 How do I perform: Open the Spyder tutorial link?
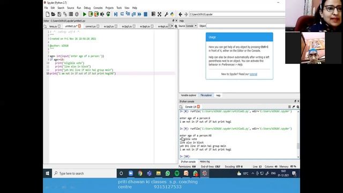coord(253,74)
